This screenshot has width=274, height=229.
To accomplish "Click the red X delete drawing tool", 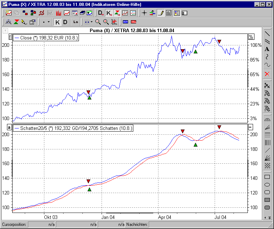I will pyautogui.click(x=267, y=74).
